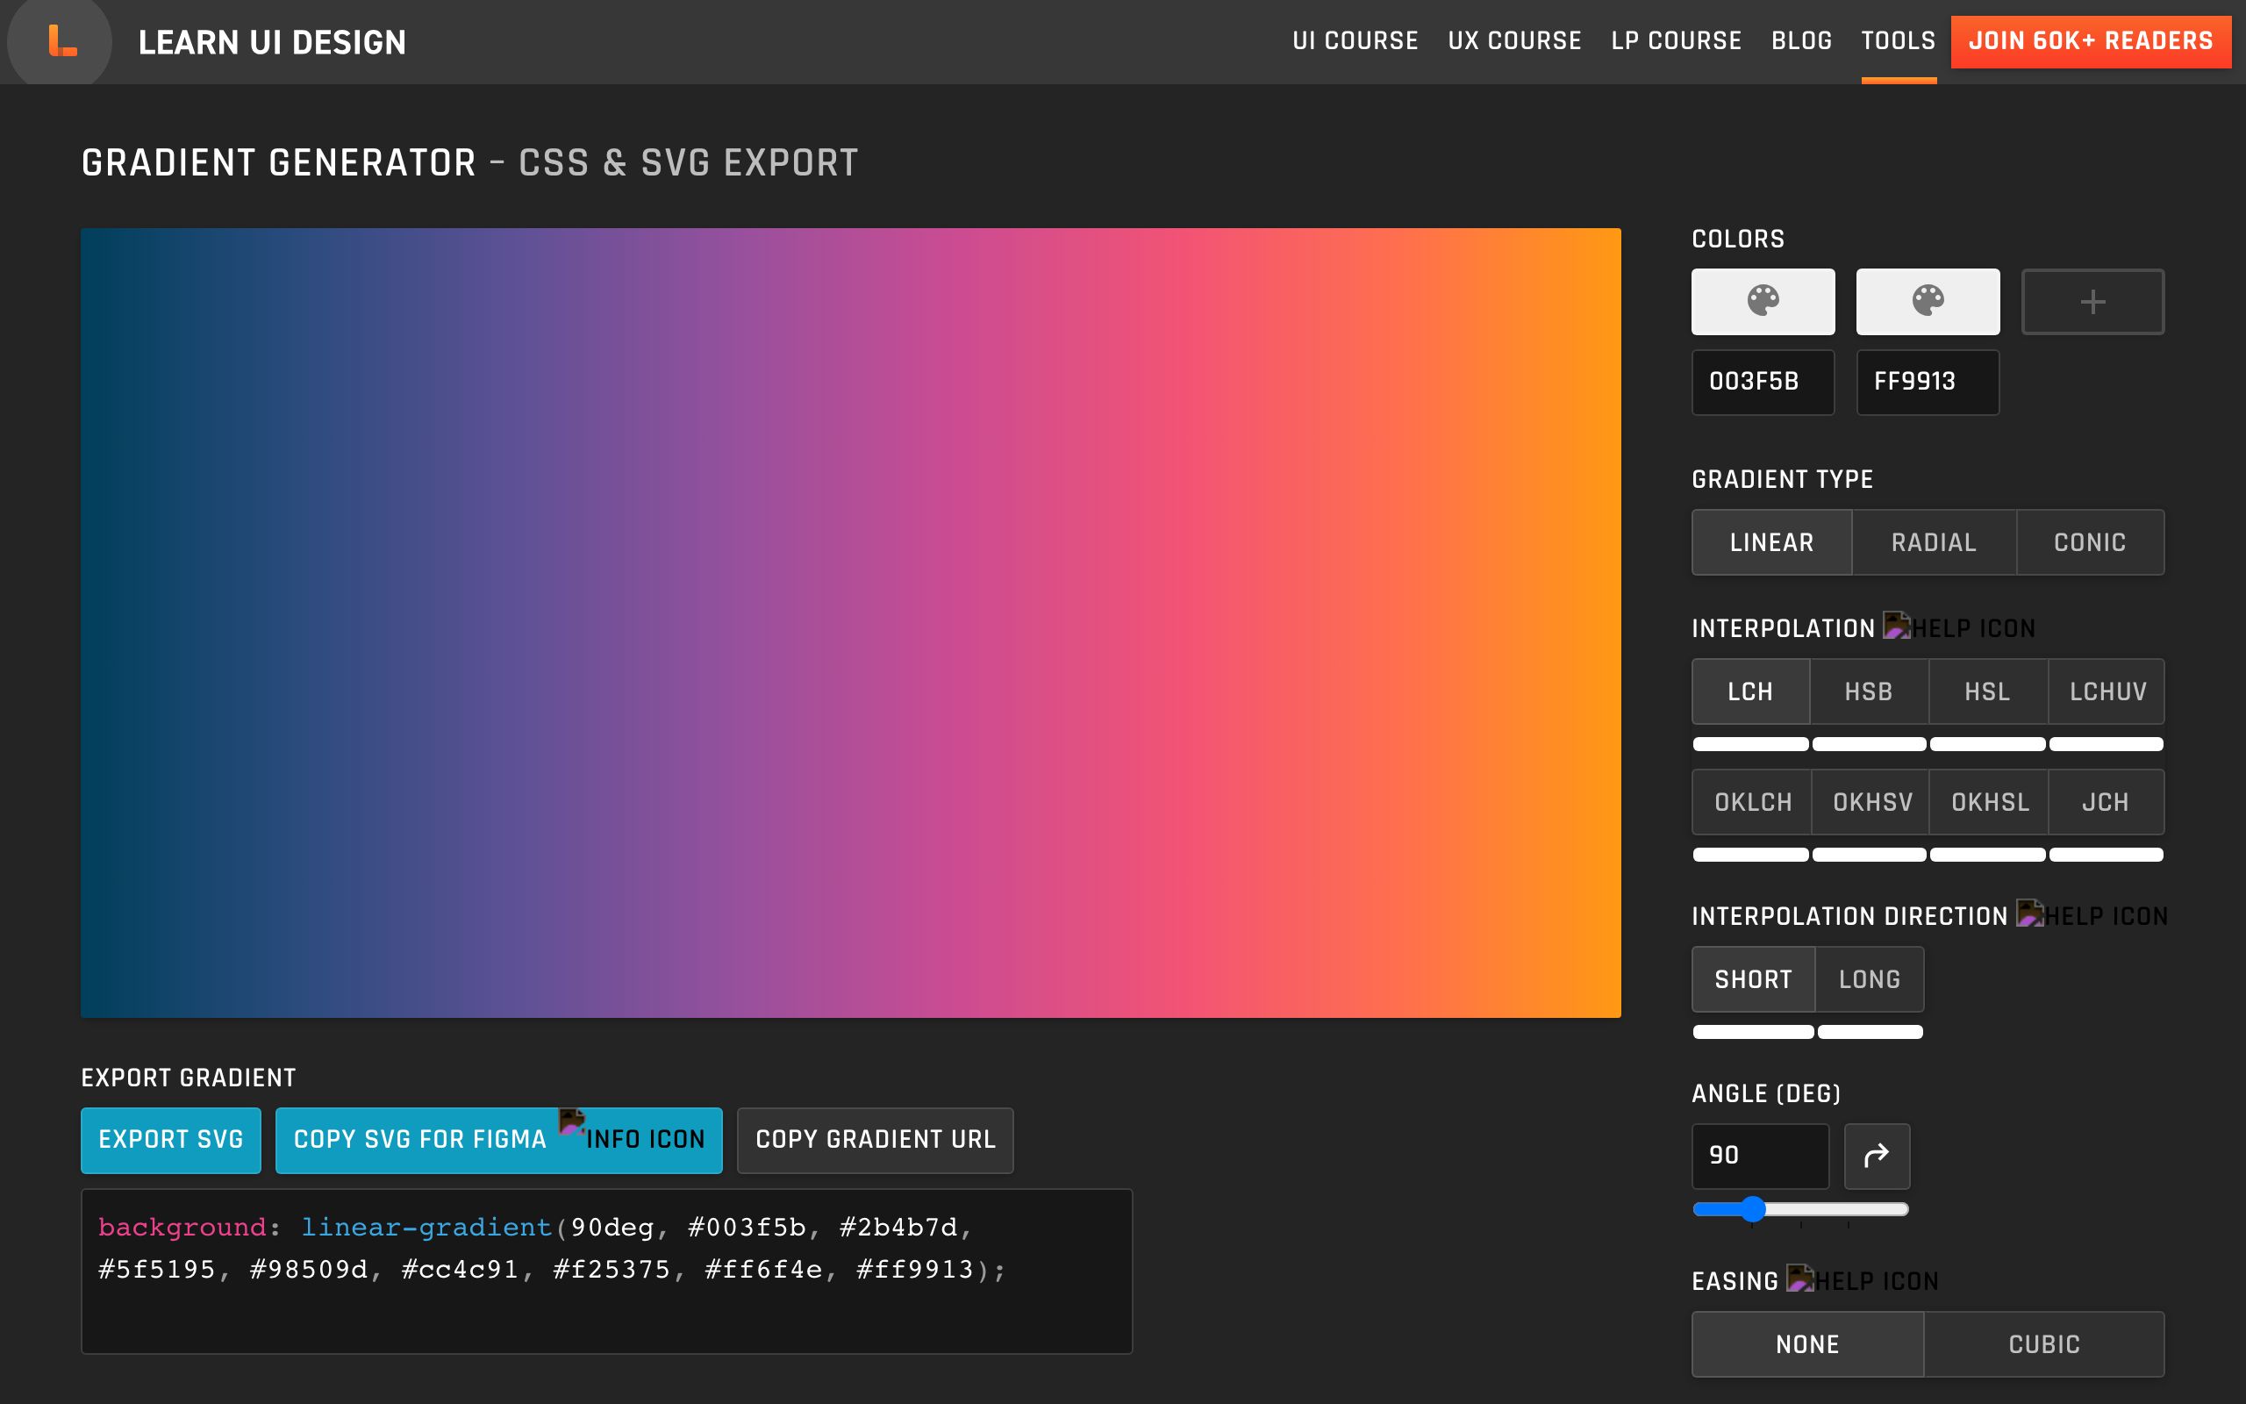Open the Tools nav item
2246x1404 pixels.
(1898, 41)
